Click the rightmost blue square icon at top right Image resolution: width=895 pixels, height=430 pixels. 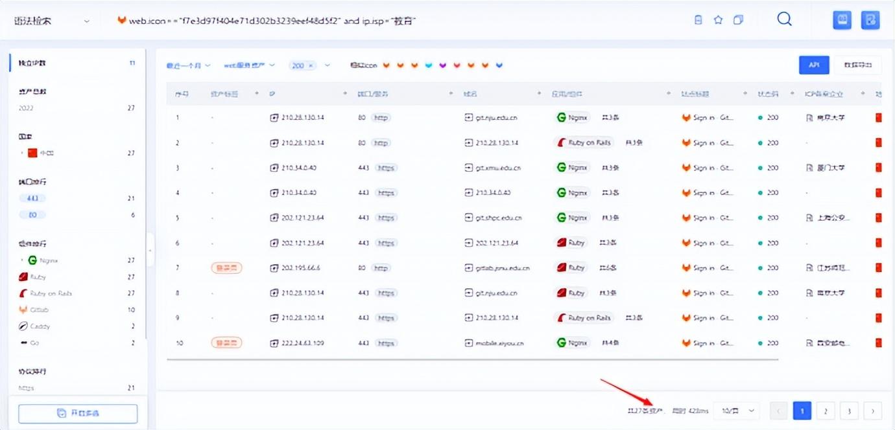pos(870,19)
